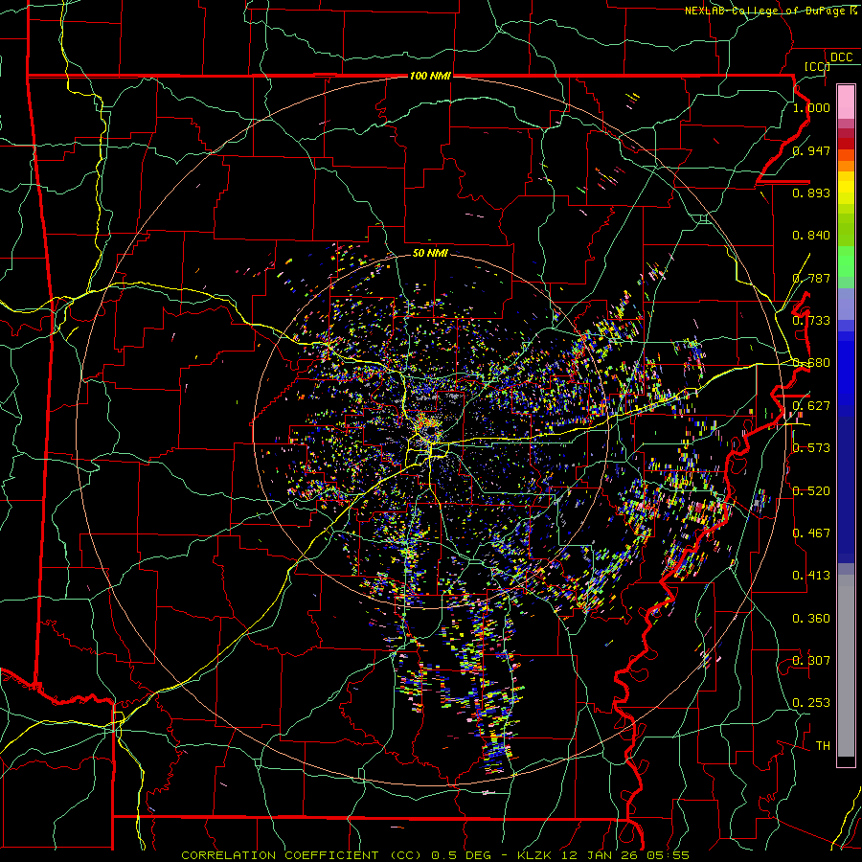Pick the light periwinkle segment near the 0.733 label
Screen dimensions: 862x862
pos(846,304)
